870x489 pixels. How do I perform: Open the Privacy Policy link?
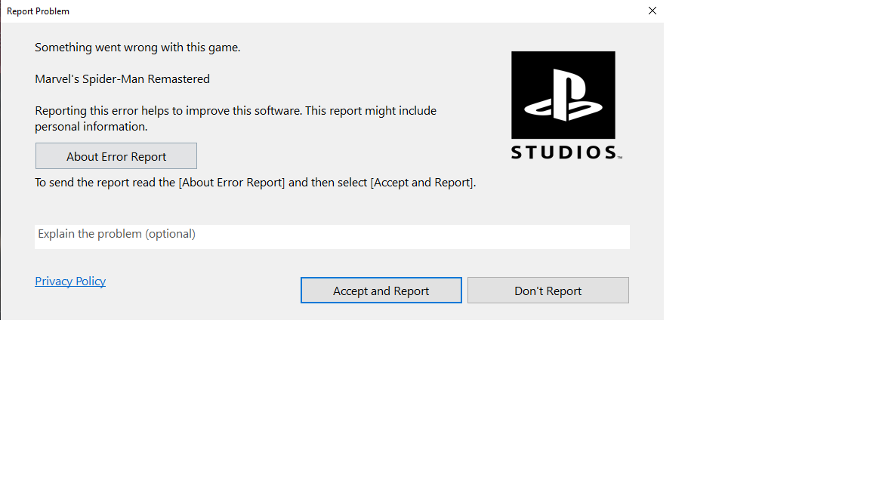70,281
